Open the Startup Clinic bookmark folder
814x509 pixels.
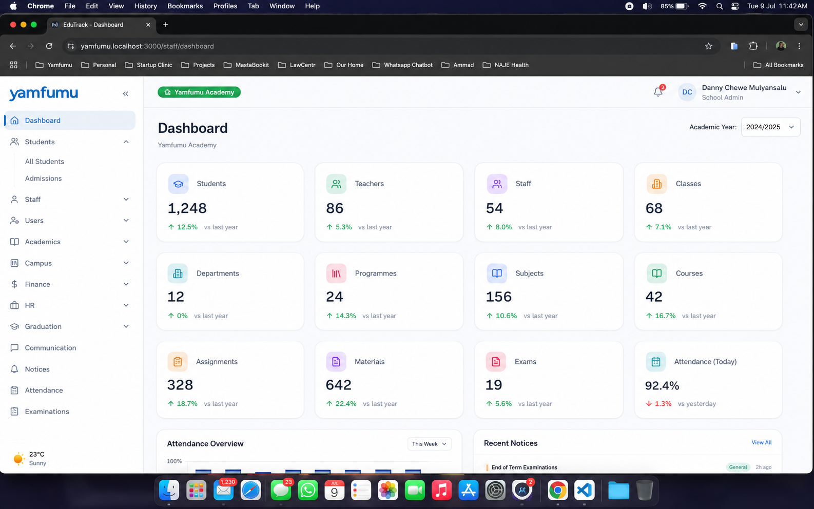148,65
